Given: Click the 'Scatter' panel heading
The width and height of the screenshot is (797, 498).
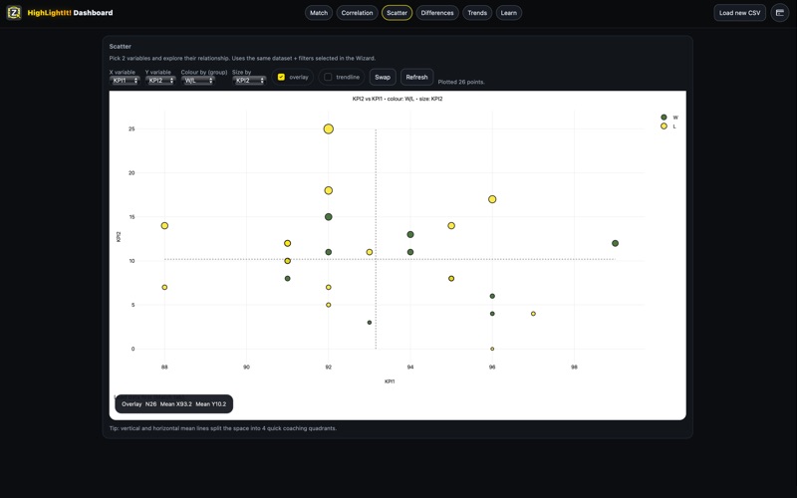Looking at the screenshot, I should click(120, 46).
